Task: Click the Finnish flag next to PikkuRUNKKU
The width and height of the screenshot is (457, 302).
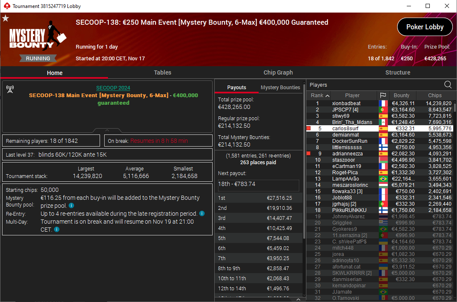Action: pyautogui.click(x=383, y=210)
